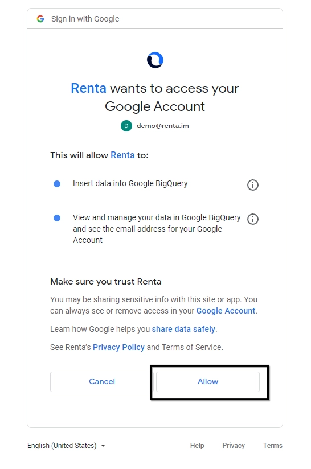The width and height of the screenshot is (311, 469).
Task: Click Renta link in 'This will allow' line
Action: coord(122,155)
